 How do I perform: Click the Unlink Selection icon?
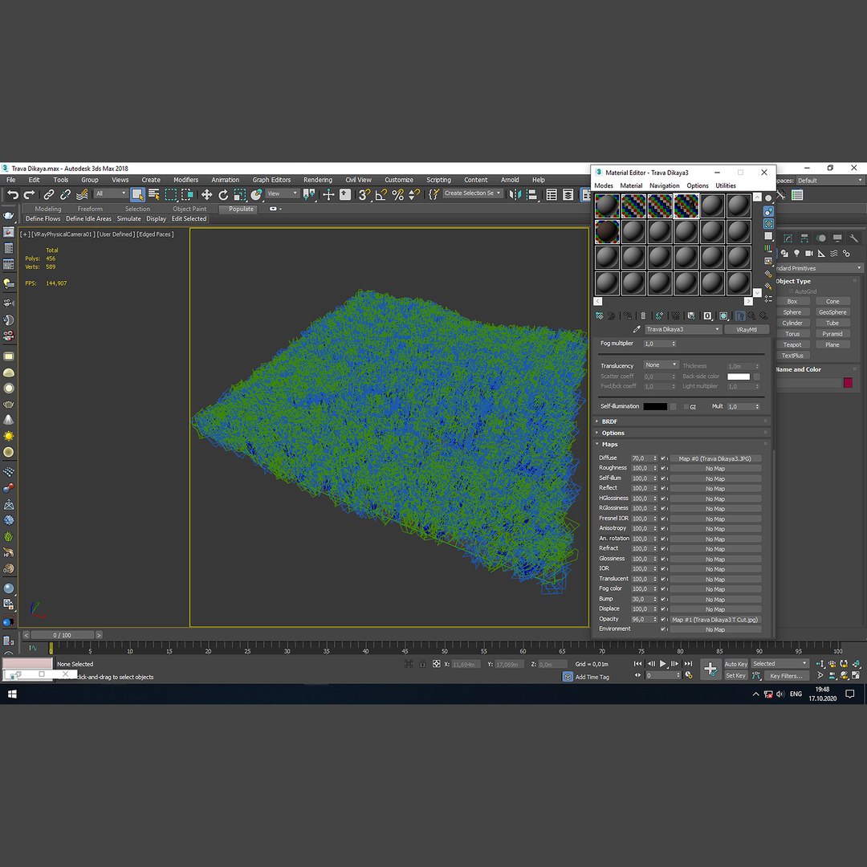tap(65, 194)
